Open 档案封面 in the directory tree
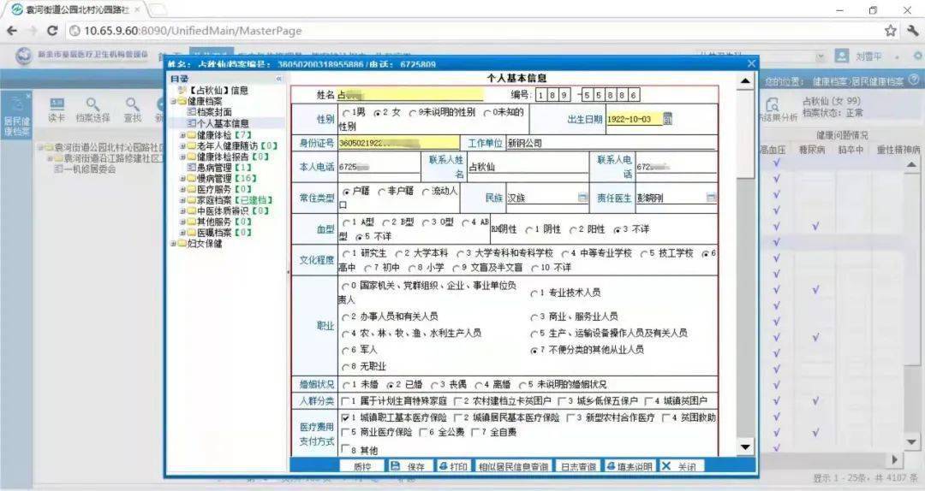Screen dimensions: 925x491 click(214, 112)
